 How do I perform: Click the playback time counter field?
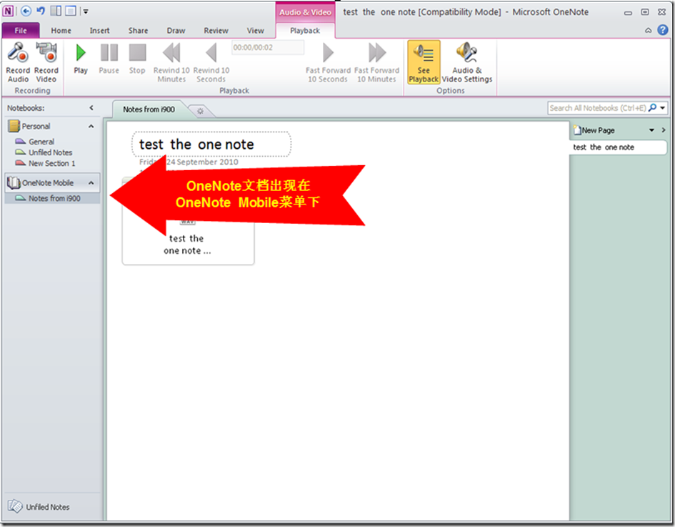tap(268, 47)
